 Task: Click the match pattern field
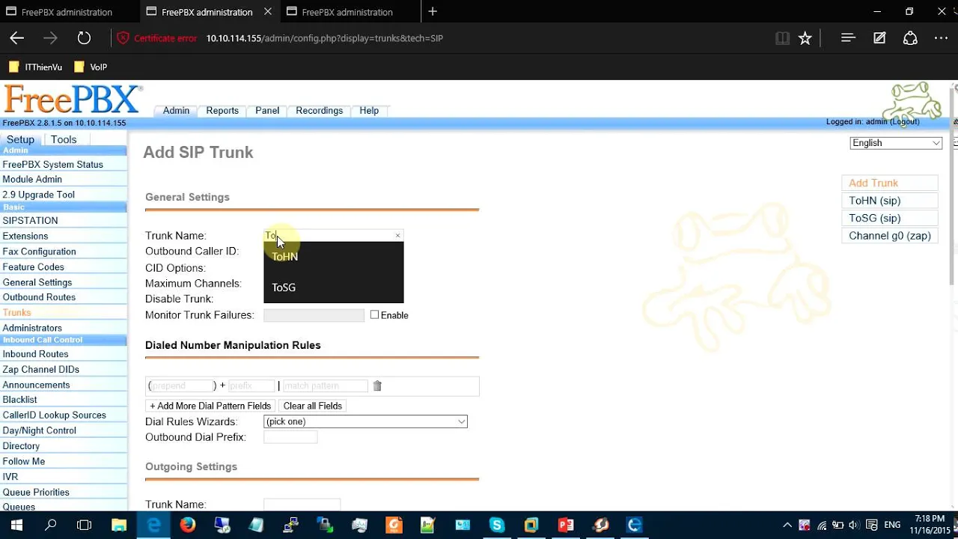(325, 386)
